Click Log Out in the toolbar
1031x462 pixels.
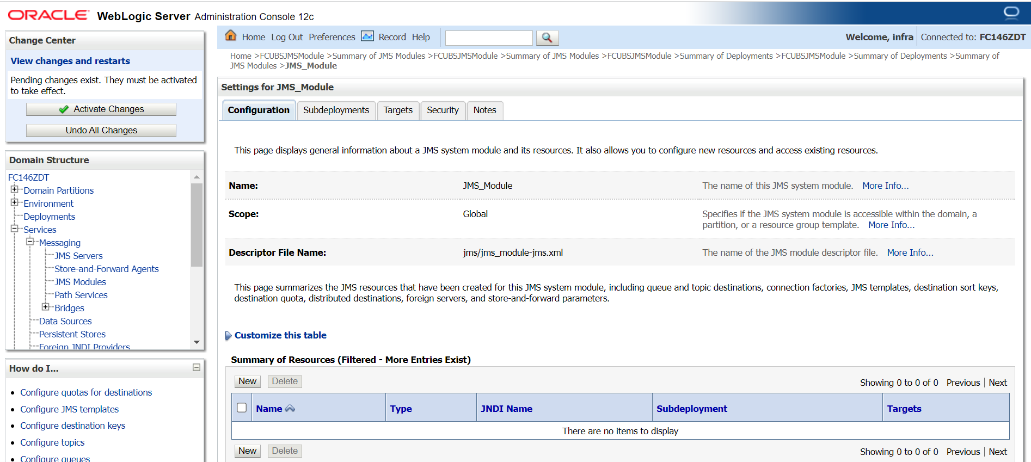[x=287, y=37]
